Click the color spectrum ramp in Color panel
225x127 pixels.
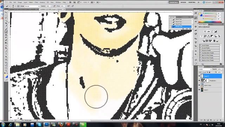pos(210,22)
